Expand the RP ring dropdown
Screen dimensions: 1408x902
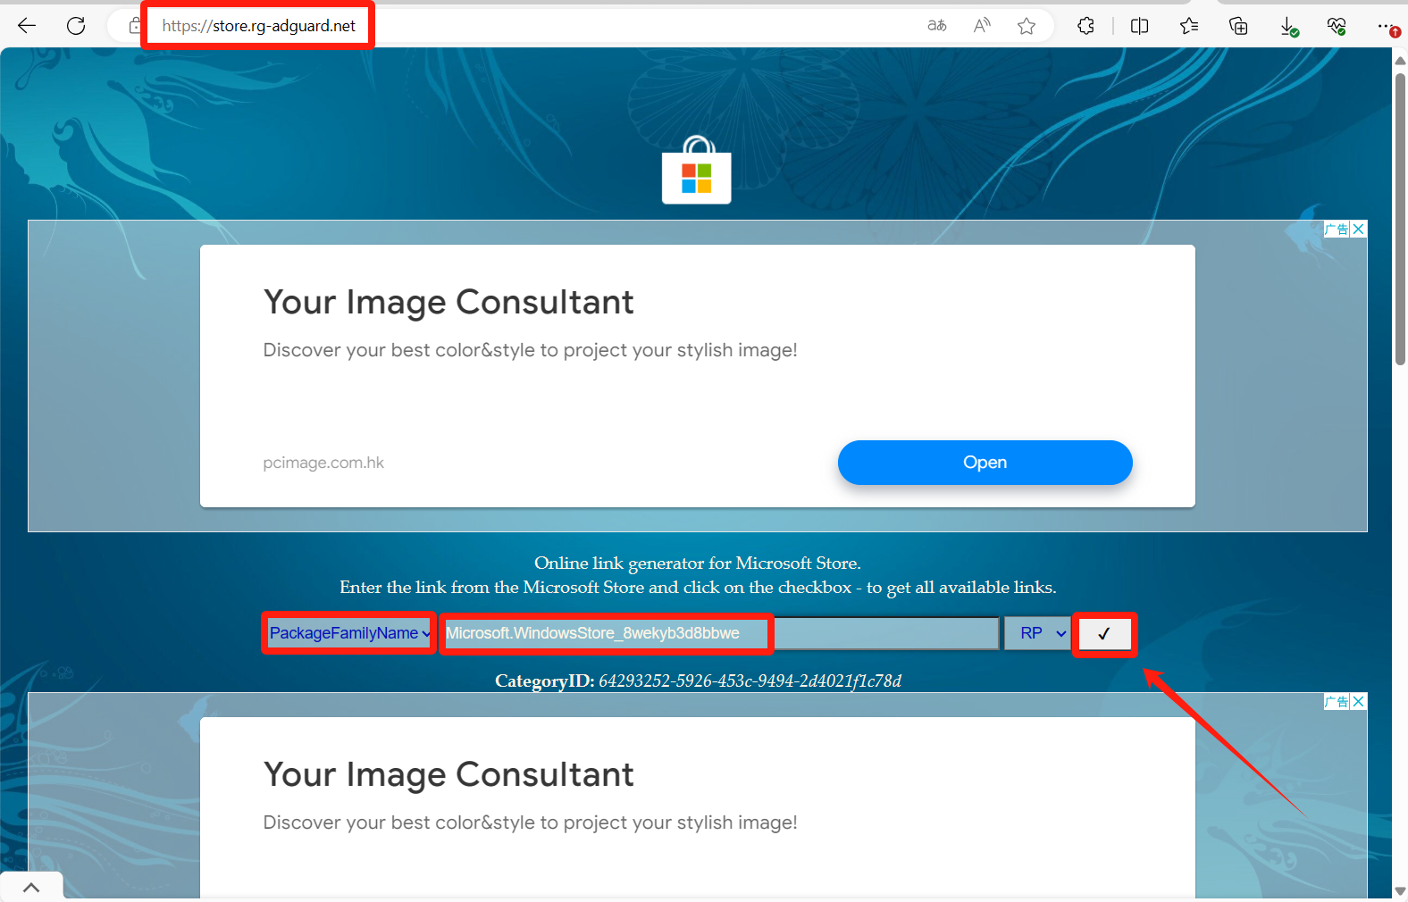(1037, 633)
